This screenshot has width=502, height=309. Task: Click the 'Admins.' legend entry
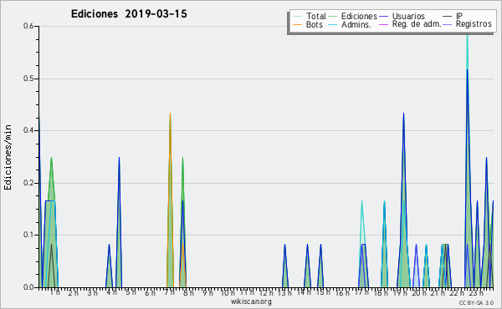pyautogui.click(x=350, y=24)
